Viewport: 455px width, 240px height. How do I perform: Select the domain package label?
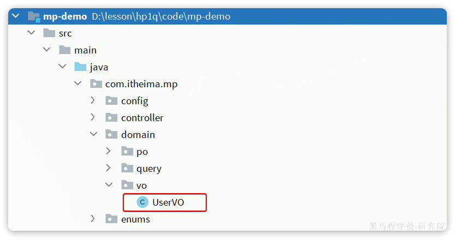tap(138, 135)
